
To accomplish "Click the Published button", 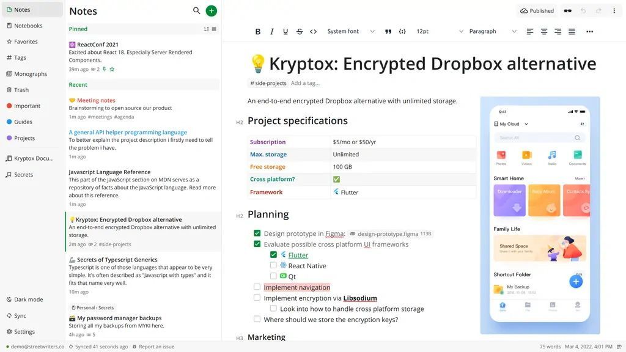I will click(x=537, y=10).
